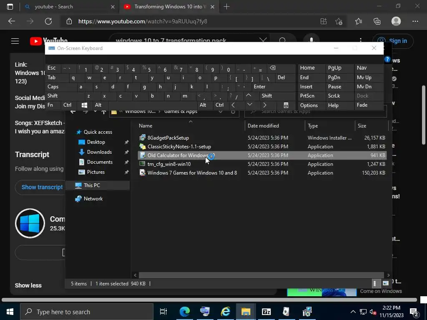This screenshot has height=320, width=427.
Task: Click the channel avatar with Windows logo
Action: point(30,223)
